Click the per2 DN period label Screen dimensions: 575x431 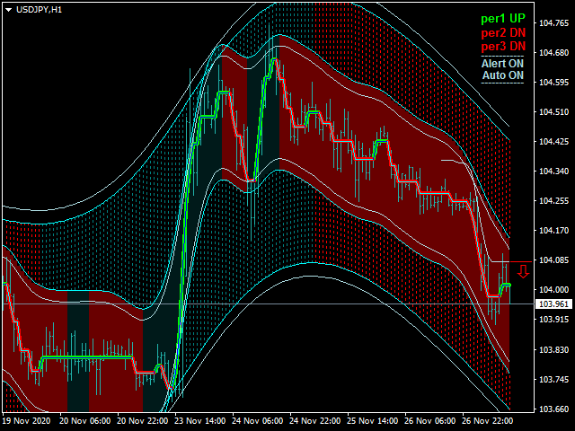point(502,33)
